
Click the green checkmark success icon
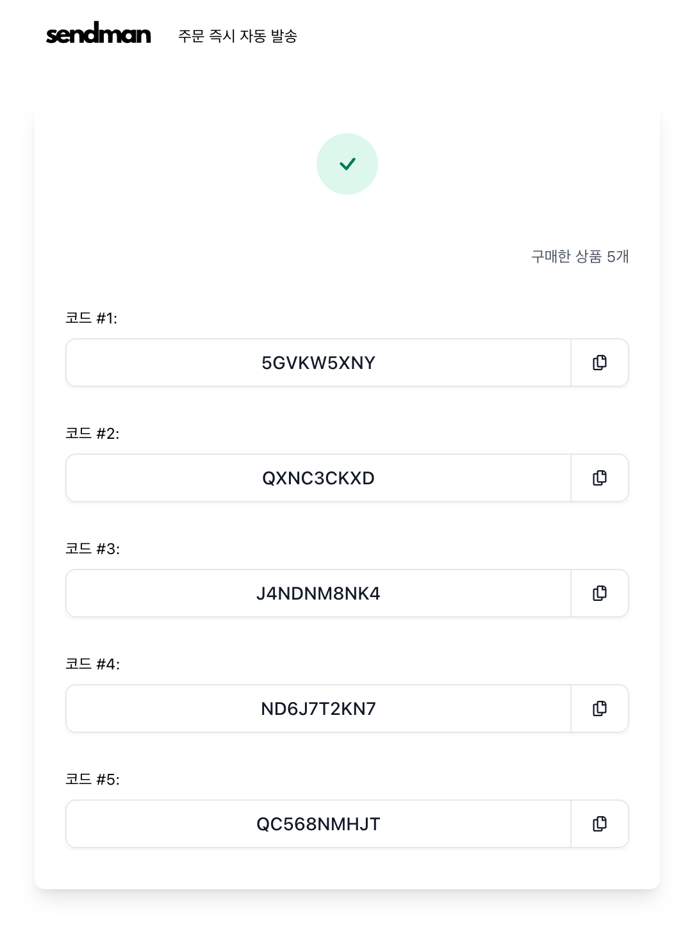click(x=347, y=164)
